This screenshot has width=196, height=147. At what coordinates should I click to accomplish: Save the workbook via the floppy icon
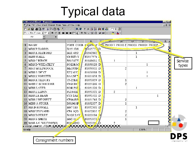(32, 29)
